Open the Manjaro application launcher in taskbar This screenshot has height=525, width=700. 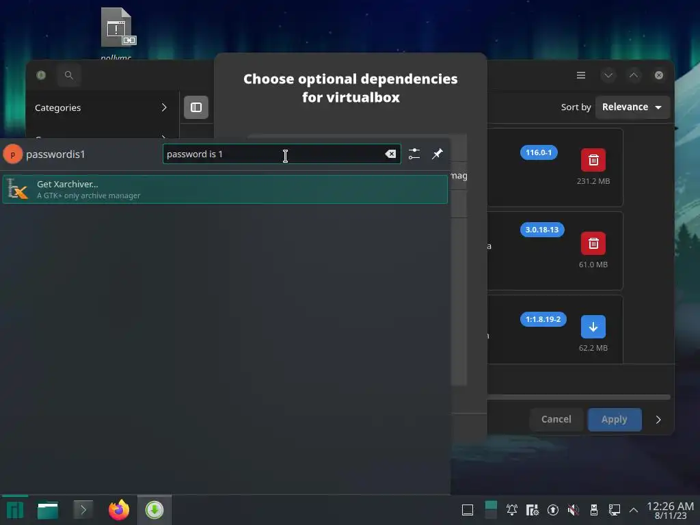pos(15,510)
